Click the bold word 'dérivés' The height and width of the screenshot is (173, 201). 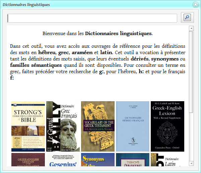140,59
